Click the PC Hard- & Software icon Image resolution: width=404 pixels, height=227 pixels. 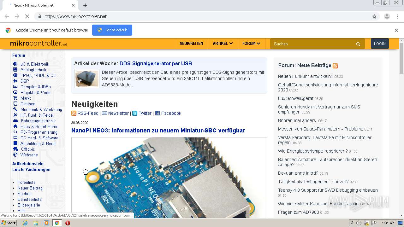pos(15,138)
